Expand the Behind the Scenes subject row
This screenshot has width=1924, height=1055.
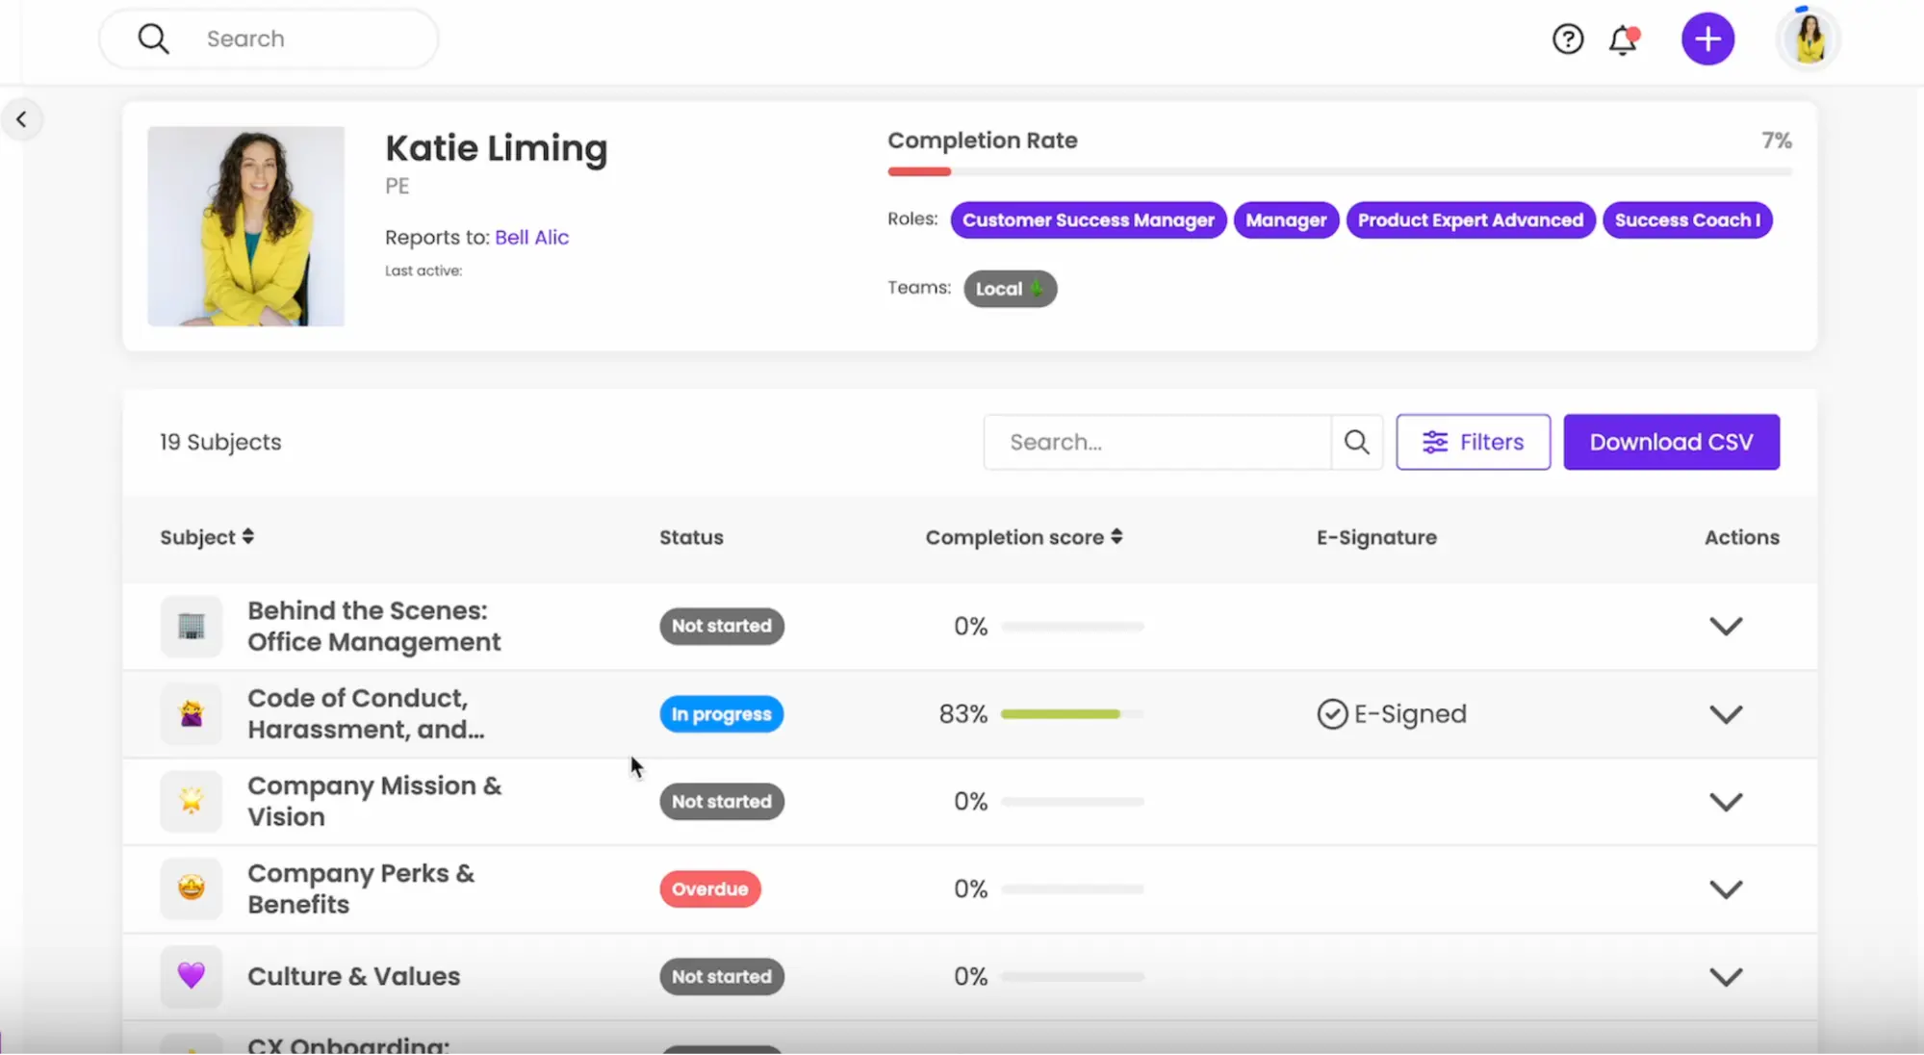click(x=1725, y=625)
